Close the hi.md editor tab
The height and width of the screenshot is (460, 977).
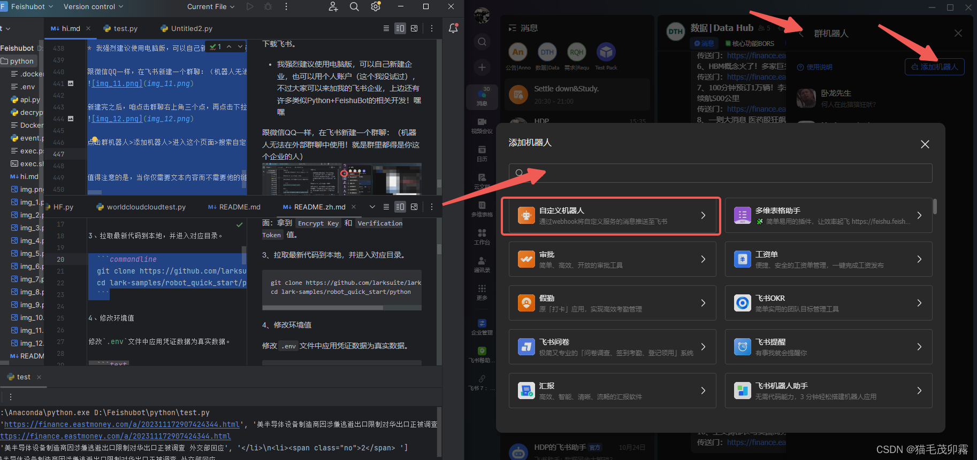88,28
